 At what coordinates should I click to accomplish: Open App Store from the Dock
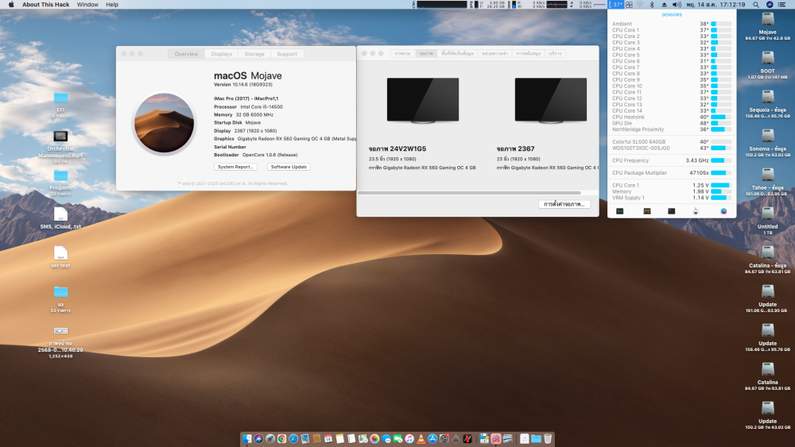tap(432, 439)
